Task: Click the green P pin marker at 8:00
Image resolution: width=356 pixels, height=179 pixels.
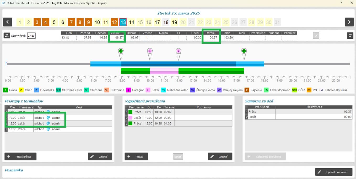Action: tap(121, 51)
